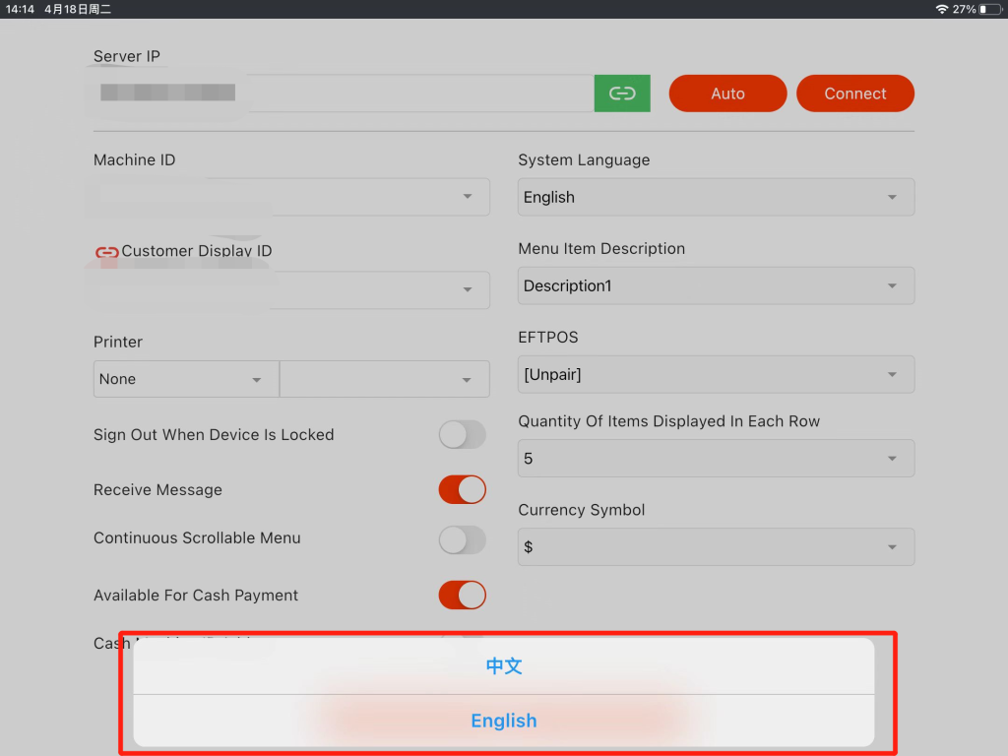Click the red link icon near Customer Display ID
Screen dimensions: 1008x756
coord(106,252)
